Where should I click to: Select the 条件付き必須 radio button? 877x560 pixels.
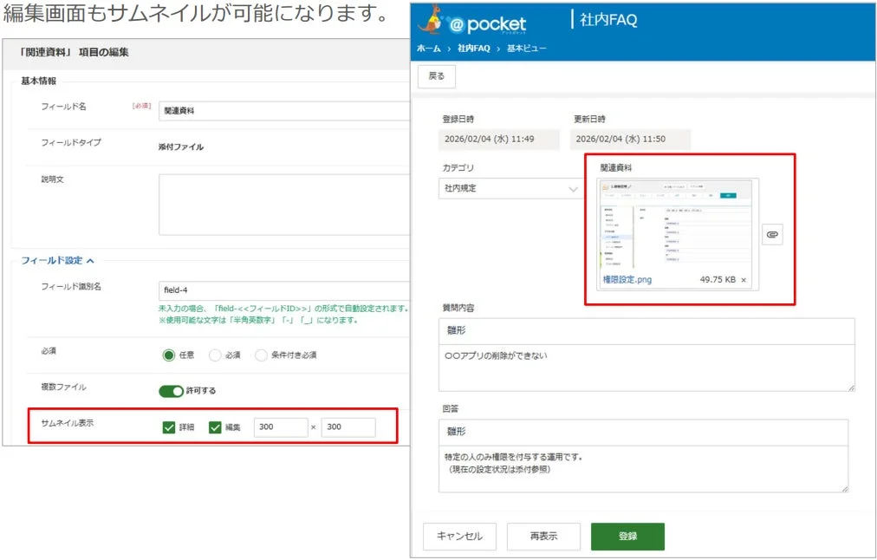tap(262, 355)
